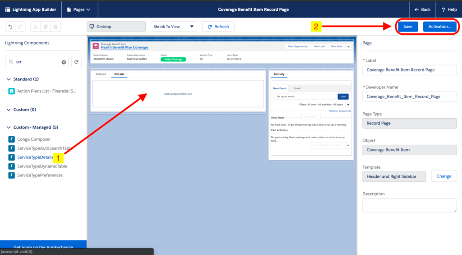Click the Paste clipboard icon
The height and width of the screenshot is (255, 462).
coord(55,27)
